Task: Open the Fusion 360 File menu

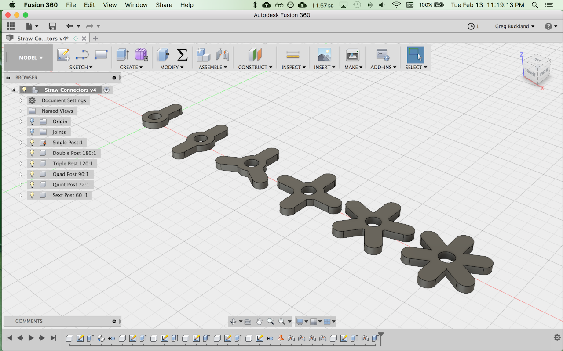Action: (x=71, y=5)
